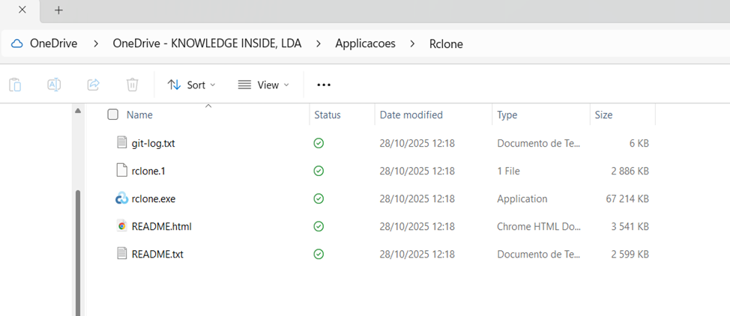Click the navigation pane scroll up arrow

77,112
